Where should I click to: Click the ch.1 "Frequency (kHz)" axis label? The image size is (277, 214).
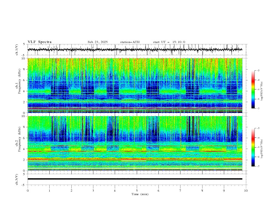tap(20, 81)
